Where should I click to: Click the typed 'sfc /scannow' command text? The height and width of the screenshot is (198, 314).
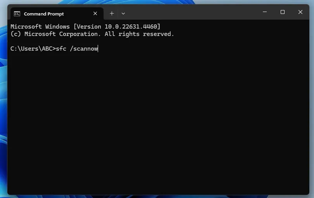click(77, 49)
